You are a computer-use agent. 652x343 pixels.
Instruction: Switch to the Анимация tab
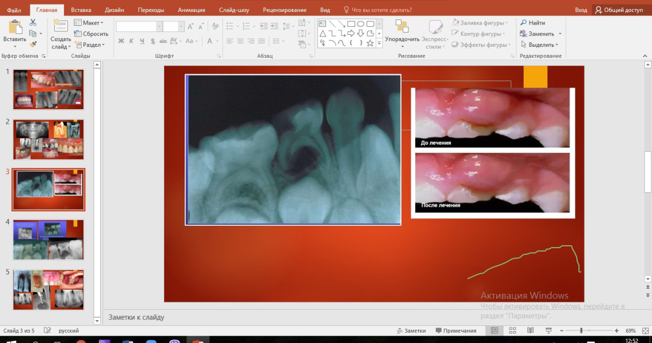pos(191,10)
